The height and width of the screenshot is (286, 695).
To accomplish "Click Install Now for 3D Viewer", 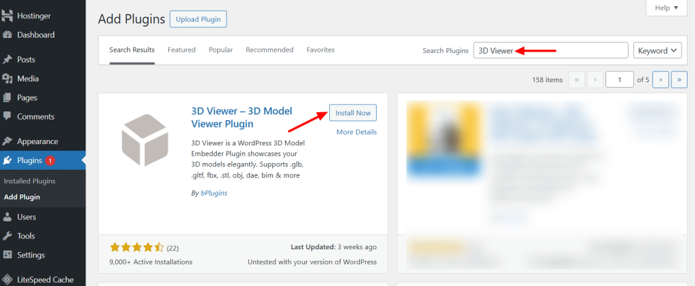I will coord(353,113).
